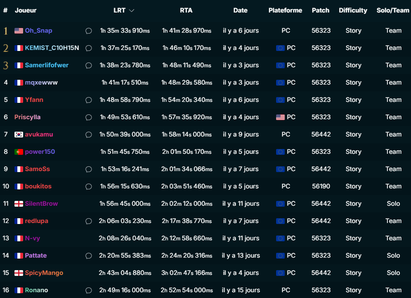
Task: Click the rank 3 number icon
Action: coord(5,65)
